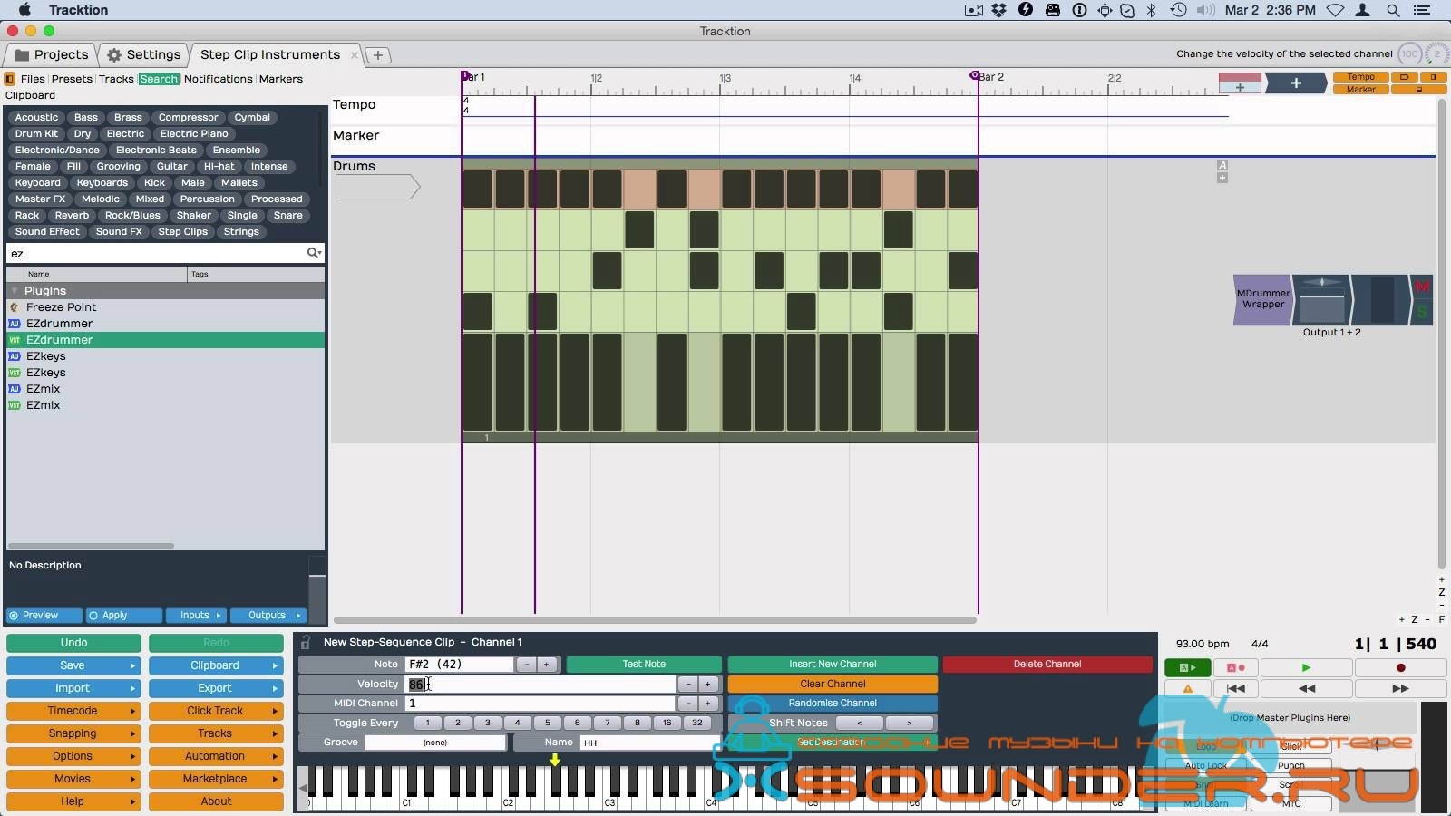
Task: Select the Apply radio option
Action: 124,616
